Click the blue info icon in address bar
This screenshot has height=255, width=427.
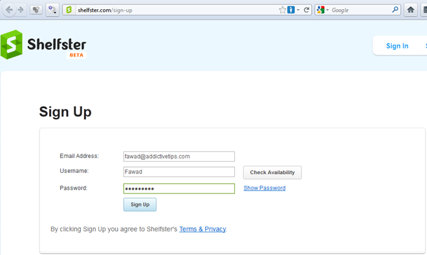click(x=291, y=10)
